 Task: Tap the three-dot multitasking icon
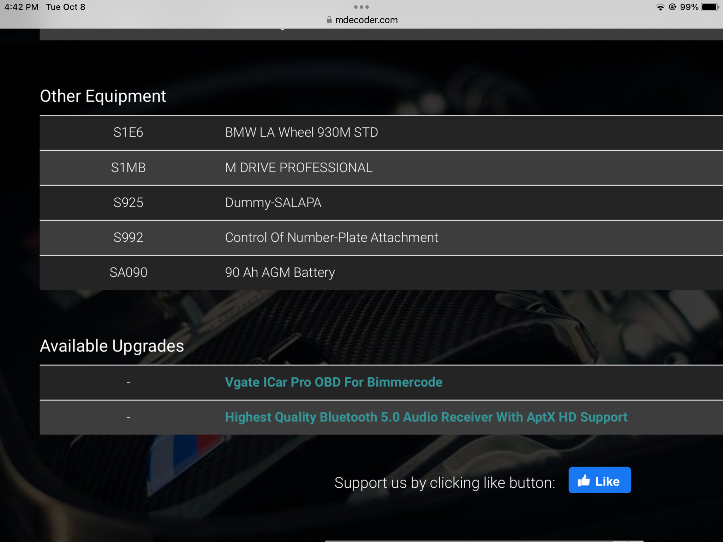click(x=361, y=7)
